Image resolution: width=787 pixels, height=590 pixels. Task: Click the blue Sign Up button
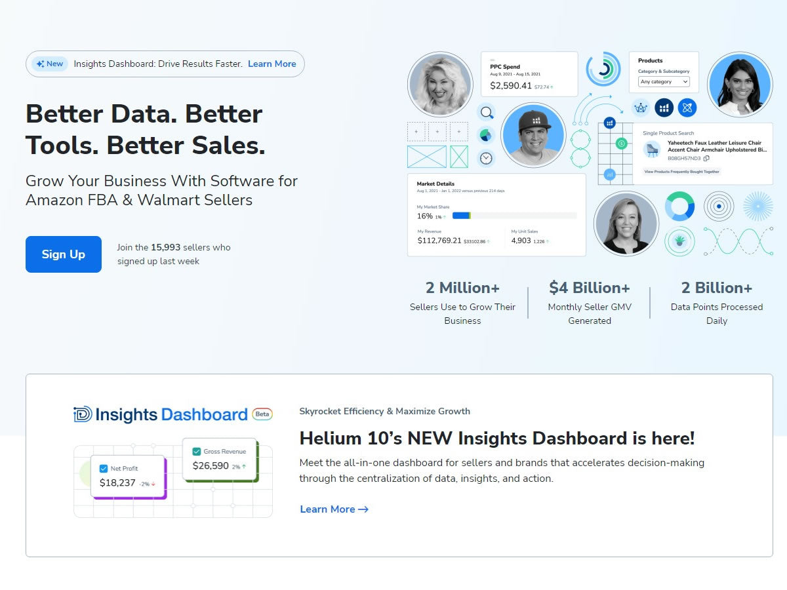point(64,254)
